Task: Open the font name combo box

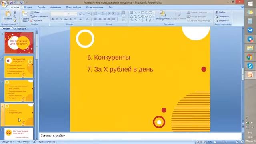Action: point(60,14)
